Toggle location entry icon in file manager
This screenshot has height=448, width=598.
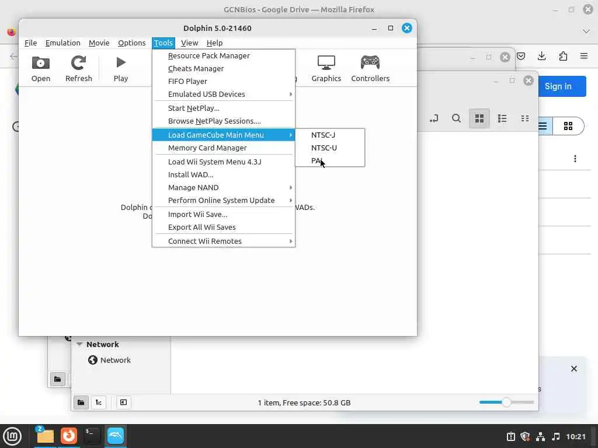[434, 118]
